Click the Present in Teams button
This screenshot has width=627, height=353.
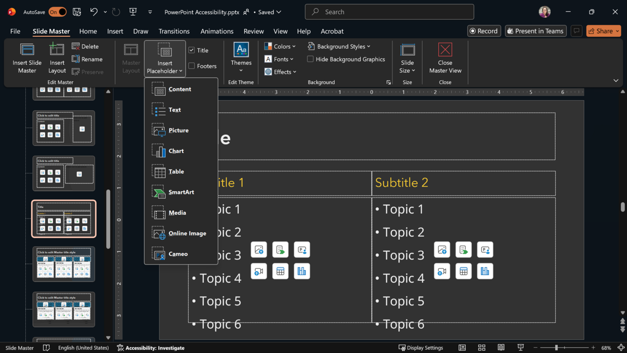[535, 31]
